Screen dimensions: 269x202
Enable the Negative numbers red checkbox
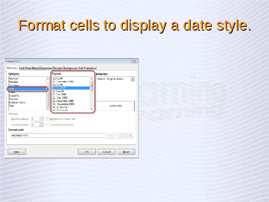47,119
